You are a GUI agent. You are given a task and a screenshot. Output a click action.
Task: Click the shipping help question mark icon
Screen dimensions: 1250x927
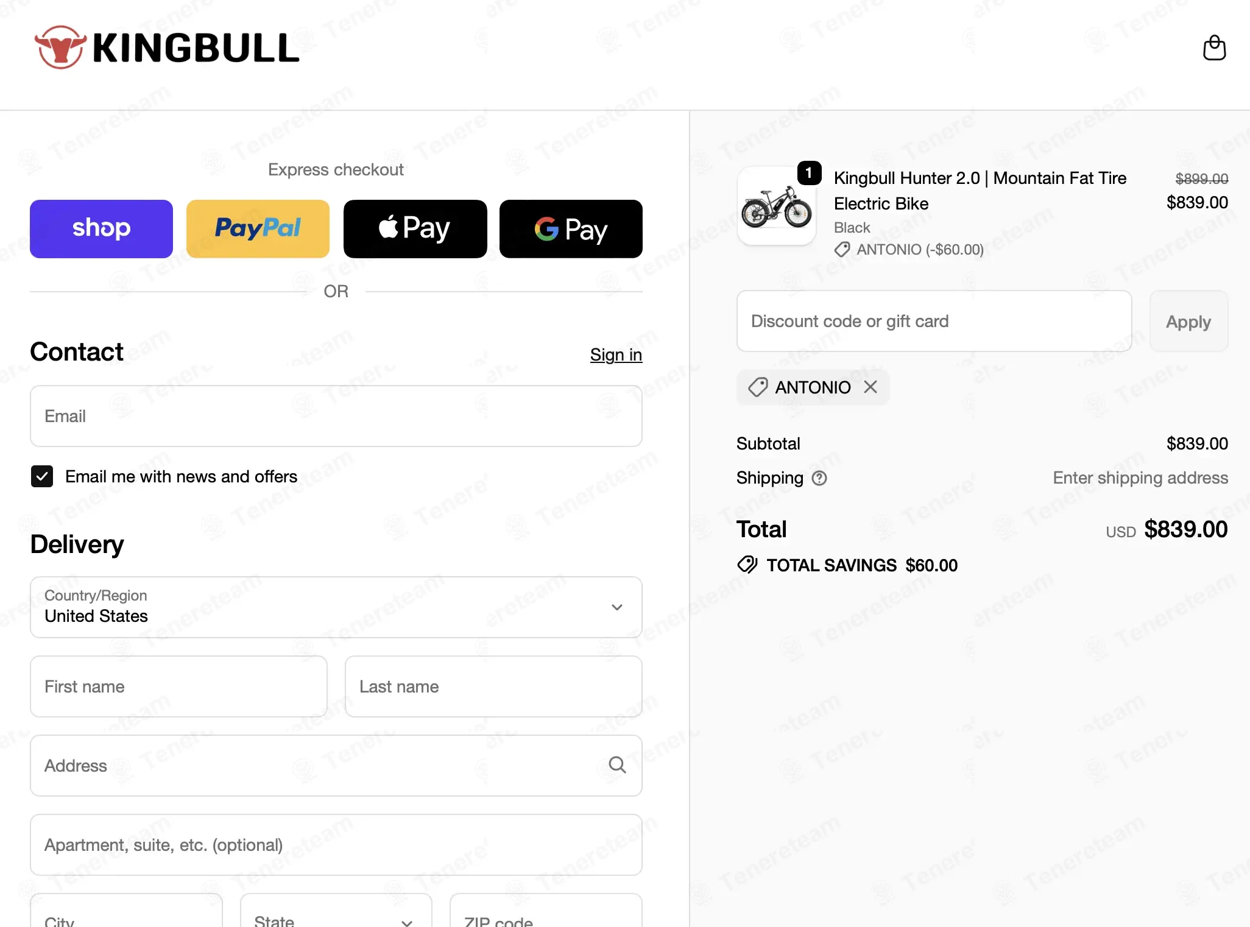(x=819, y=478)
